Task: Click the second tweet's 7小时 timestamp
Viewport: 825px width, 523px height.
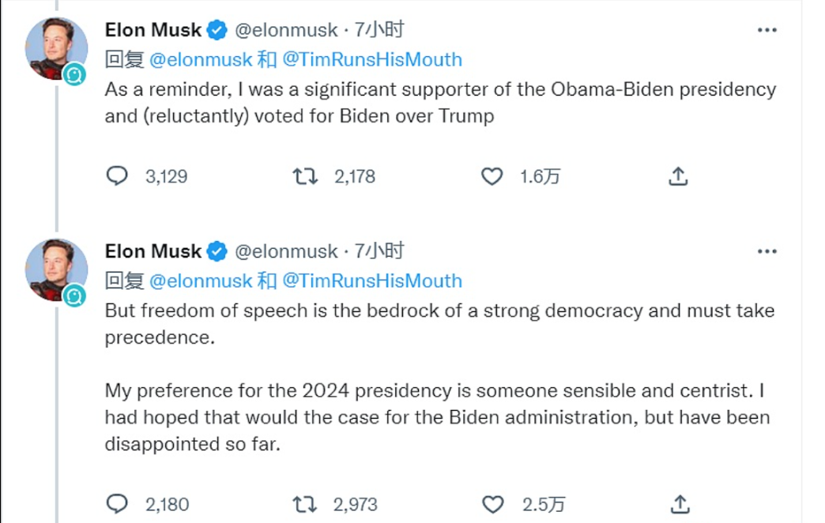Action: point(379,251)
